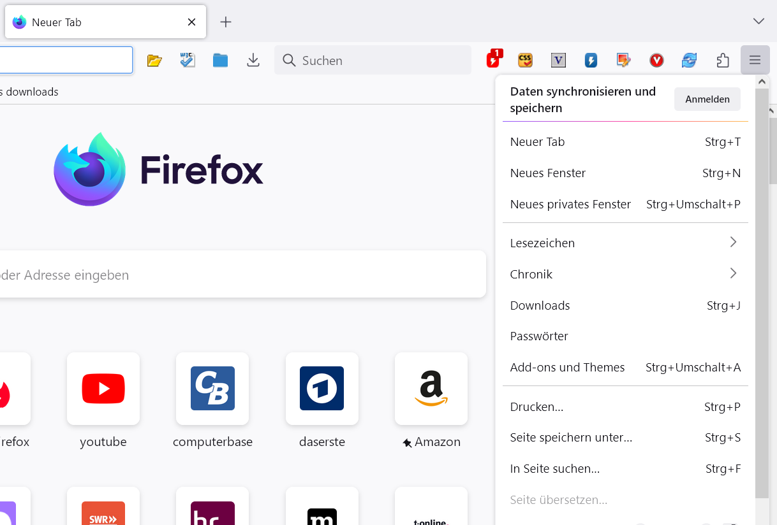
Task: Click the red extension icon with badge 1
Action: point(494,60)
